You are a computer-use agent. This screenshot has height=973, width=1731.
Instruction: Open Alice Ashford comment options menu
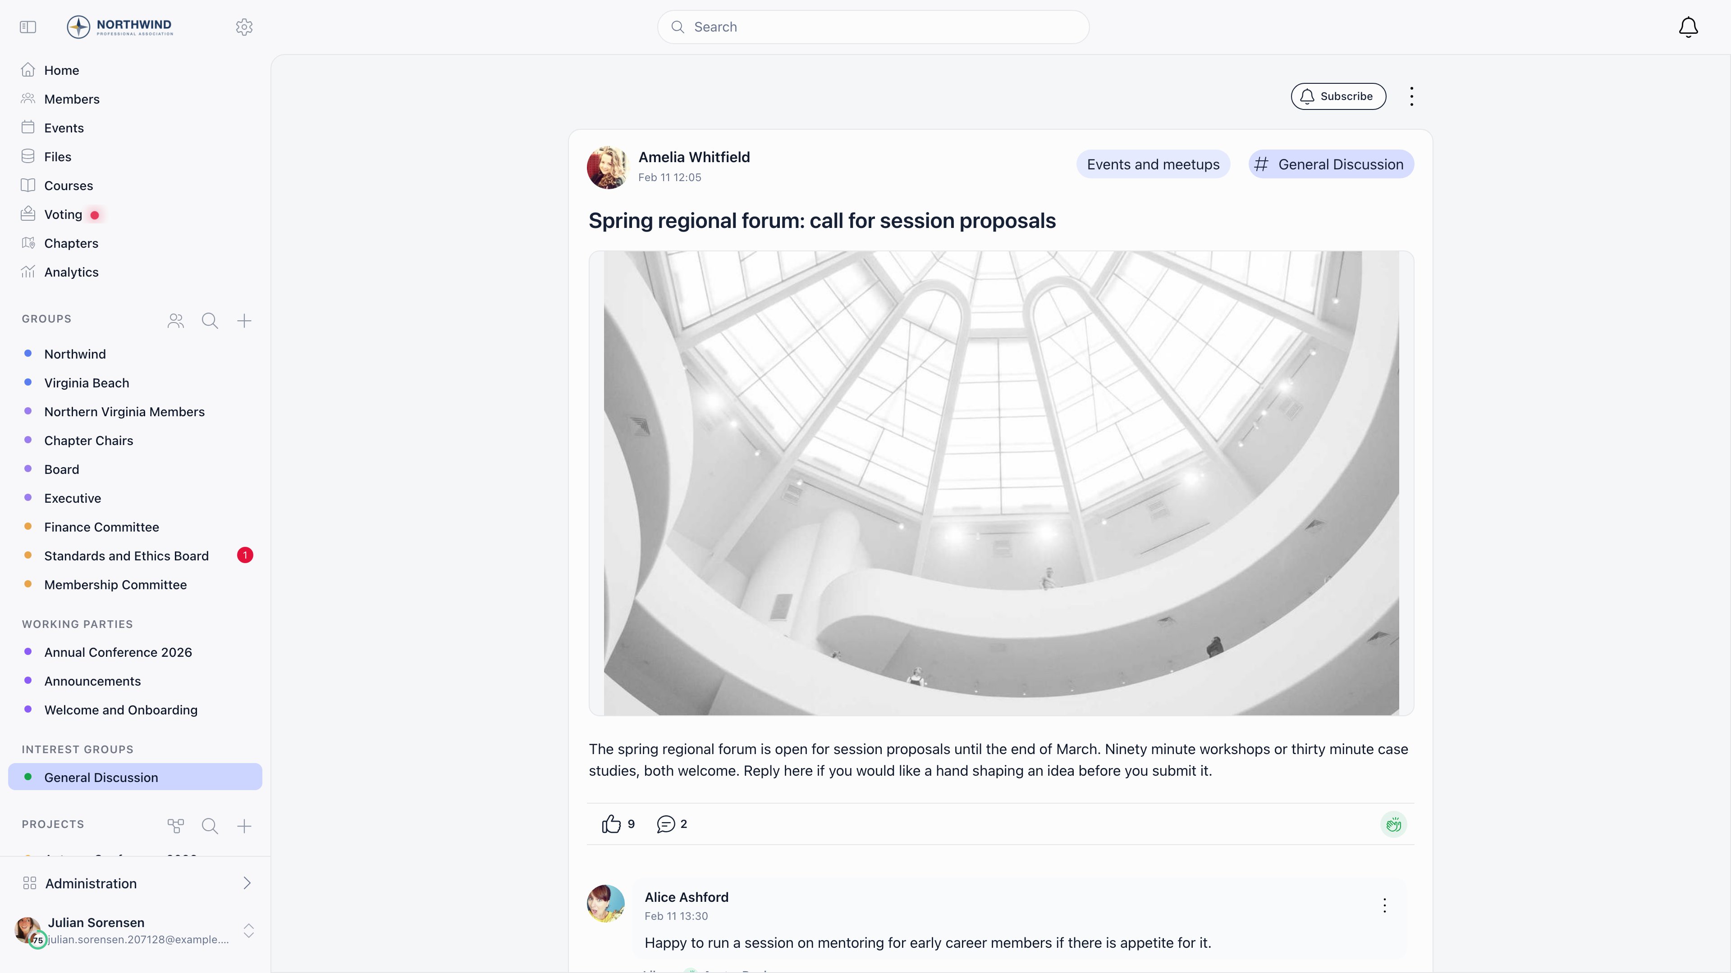pos(1384,905)
